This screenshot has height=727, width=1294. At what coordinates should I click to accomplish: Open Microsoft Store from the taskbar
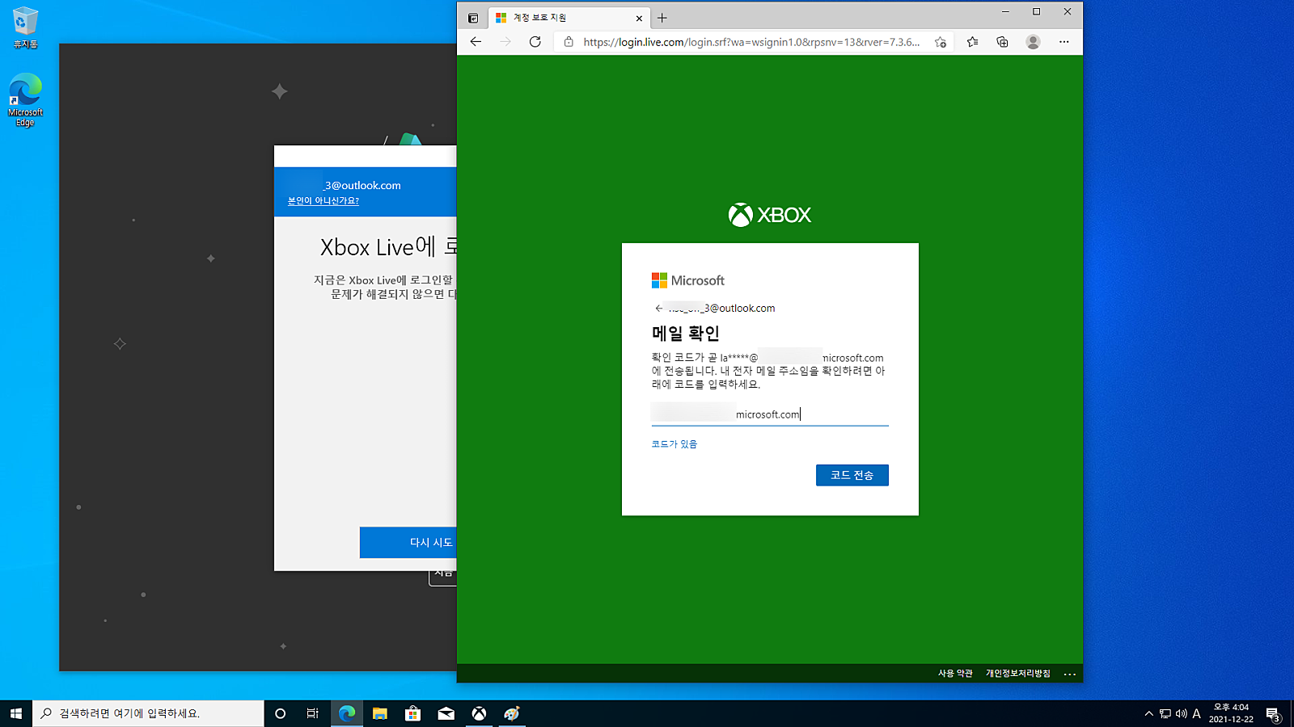click(x=413, y=713)
